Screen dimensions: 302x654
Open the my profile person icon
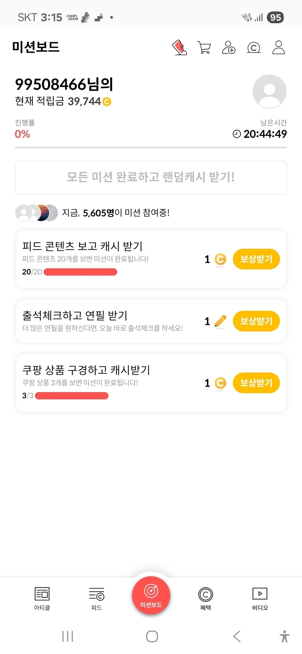coord(278,47)
